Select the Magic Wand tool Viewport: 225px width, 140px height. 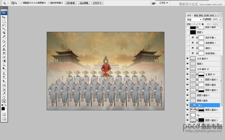[4, 29]
